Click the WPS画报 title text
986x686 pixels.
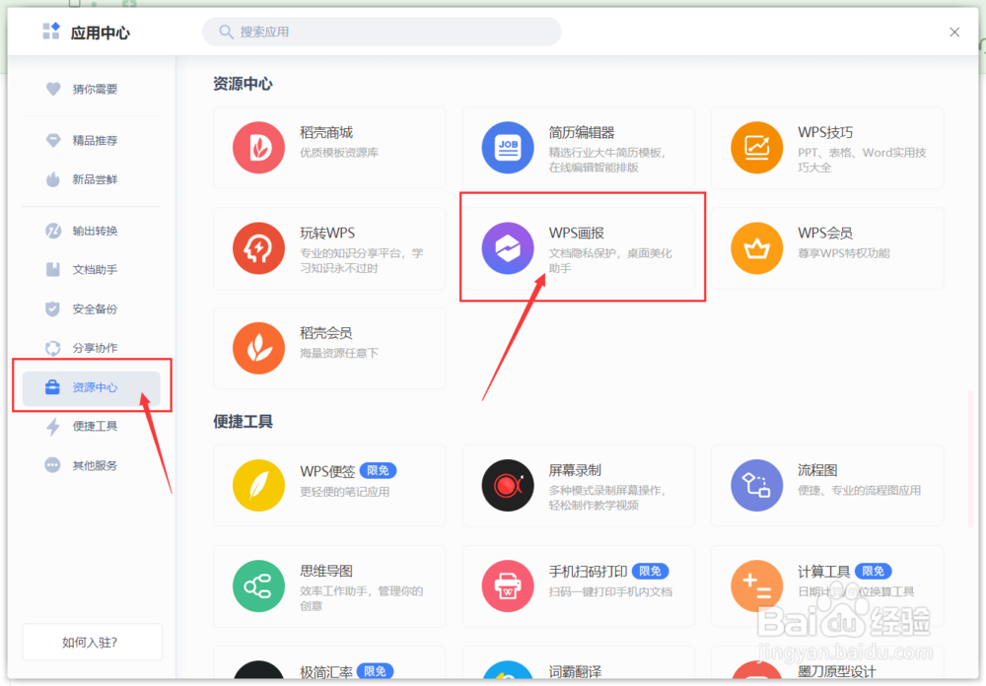click(x=576, y=234)
